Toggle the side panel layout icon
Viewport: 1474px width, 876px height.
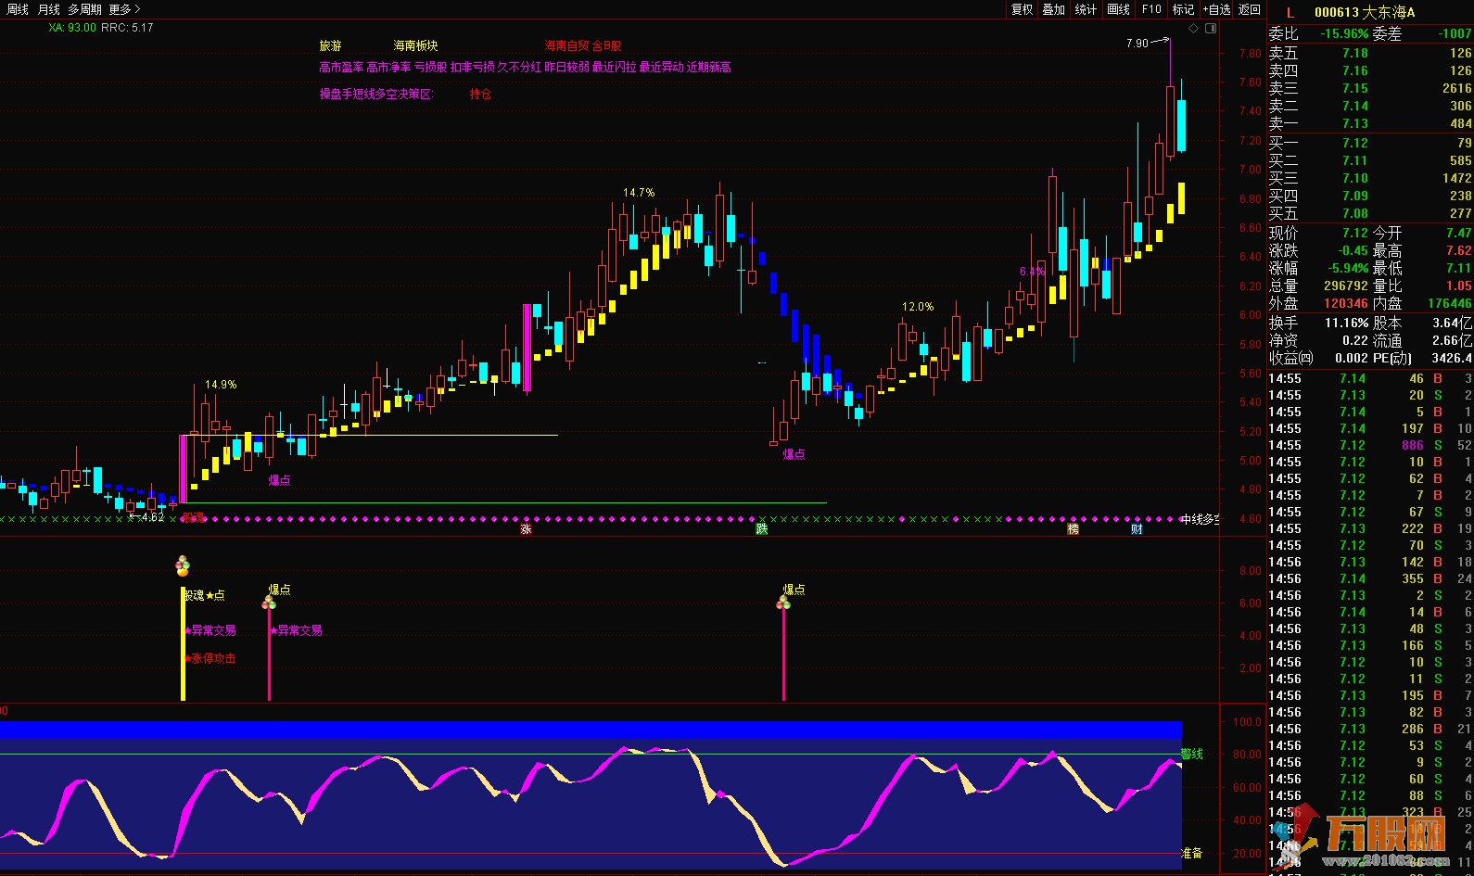[1211, 29]
